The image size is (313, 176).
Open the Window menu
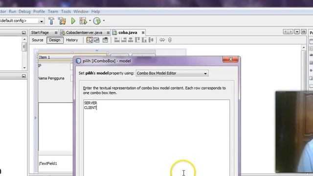click(x=81, y=11)
